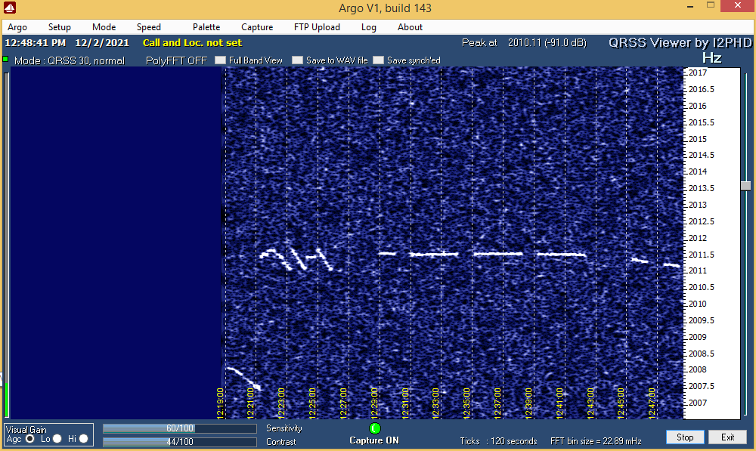Open the Mode menu
This screenshot has height=451, width=756.
pos(104,27)
